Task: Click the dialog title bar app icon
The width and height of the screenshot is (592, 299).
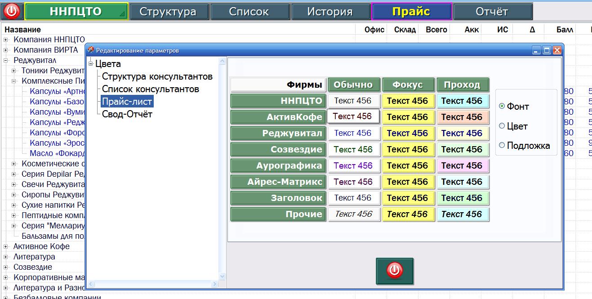Action: [x=91, y=50]
